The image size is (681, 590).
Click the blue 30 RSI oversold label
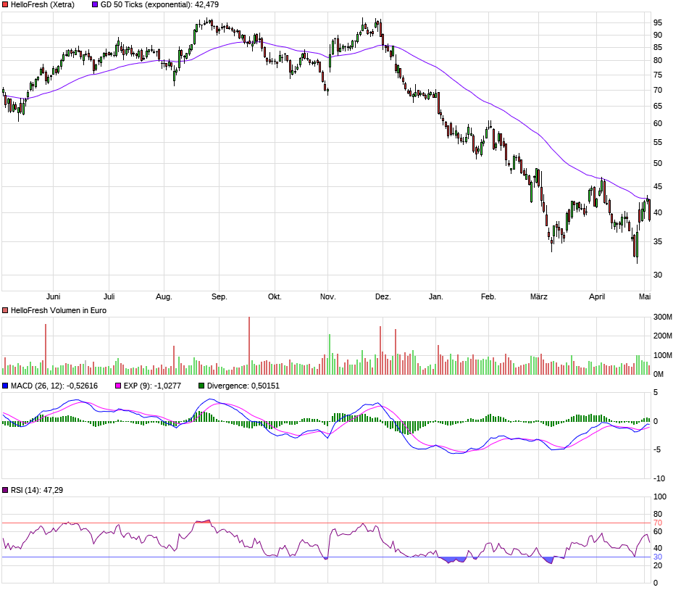658,557
